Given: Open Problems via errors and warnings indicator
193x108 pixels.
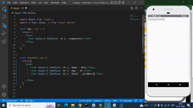Looking at the screenshot, I should click(30, 101).
